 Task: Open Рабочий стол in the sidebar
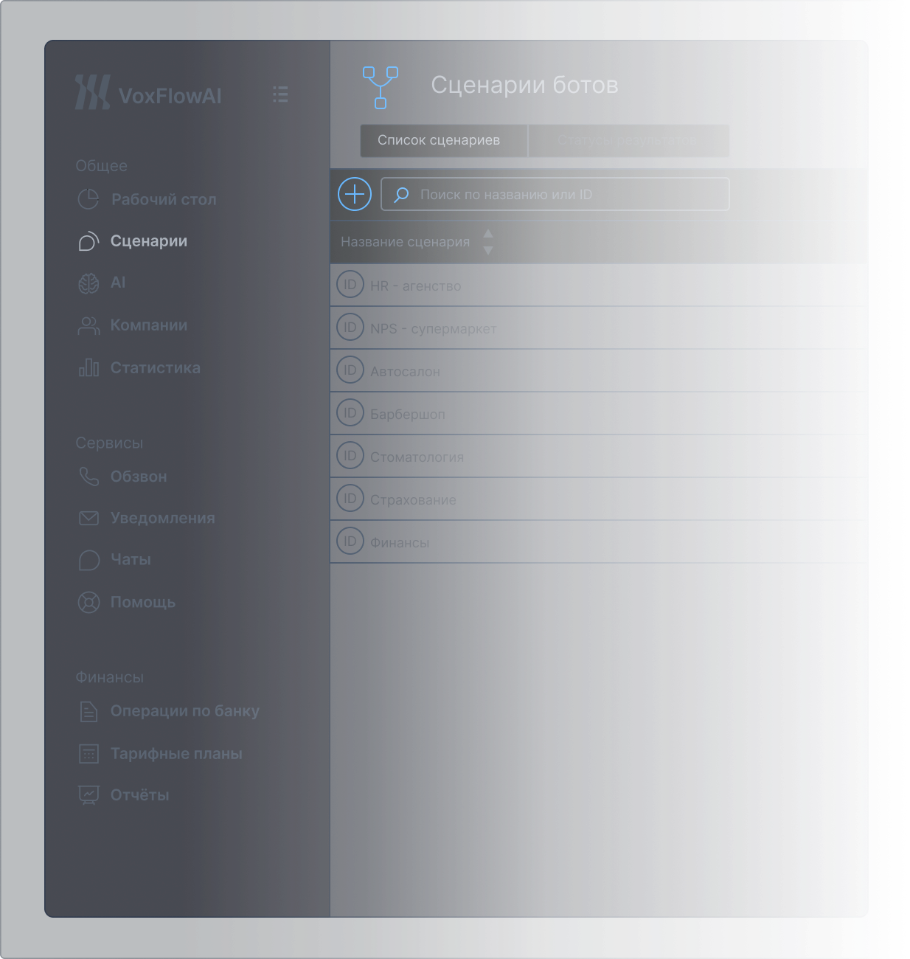pyautogui.click(x=163, y=200)
